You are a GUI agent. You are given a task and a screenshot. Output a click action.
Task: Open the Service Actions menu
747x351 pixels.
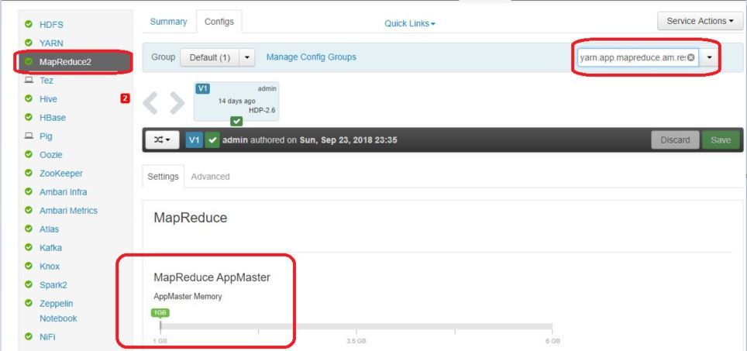700,21
